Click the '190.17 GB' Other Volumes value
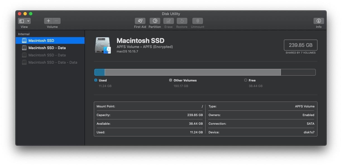Viewport: 342px width, 166px height. [181, 86]
